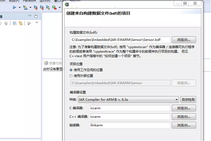
Task: Run tests with the blue play icon
Action: point(14,7)
